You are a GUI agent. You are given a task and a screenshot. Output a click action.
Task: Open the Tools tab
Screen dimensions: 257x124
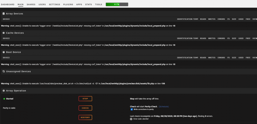point(98,4)
